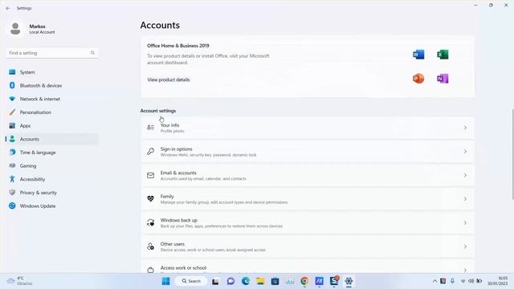This screenshot has height=289, width=514.
Task: Open Apps settings category
Action: [x=52, y=126]
